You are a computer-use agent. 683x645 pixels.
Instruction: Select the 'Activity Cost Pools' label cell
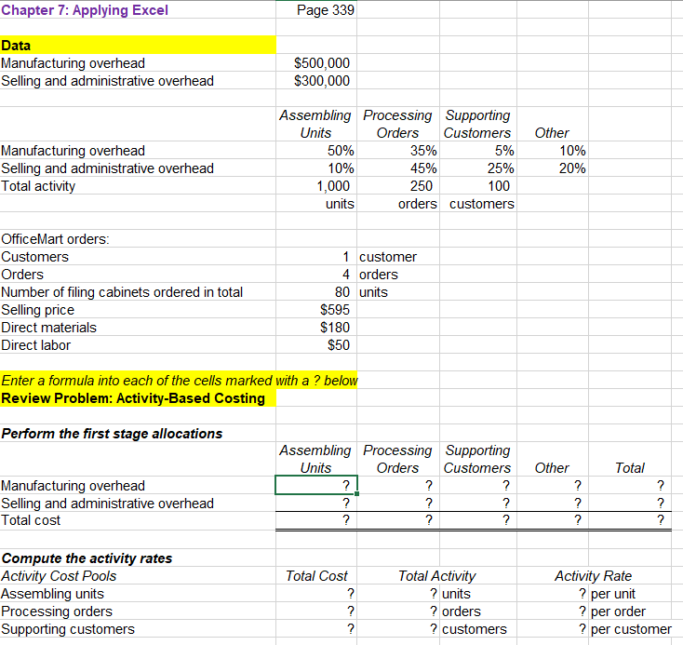click(138, 576)
